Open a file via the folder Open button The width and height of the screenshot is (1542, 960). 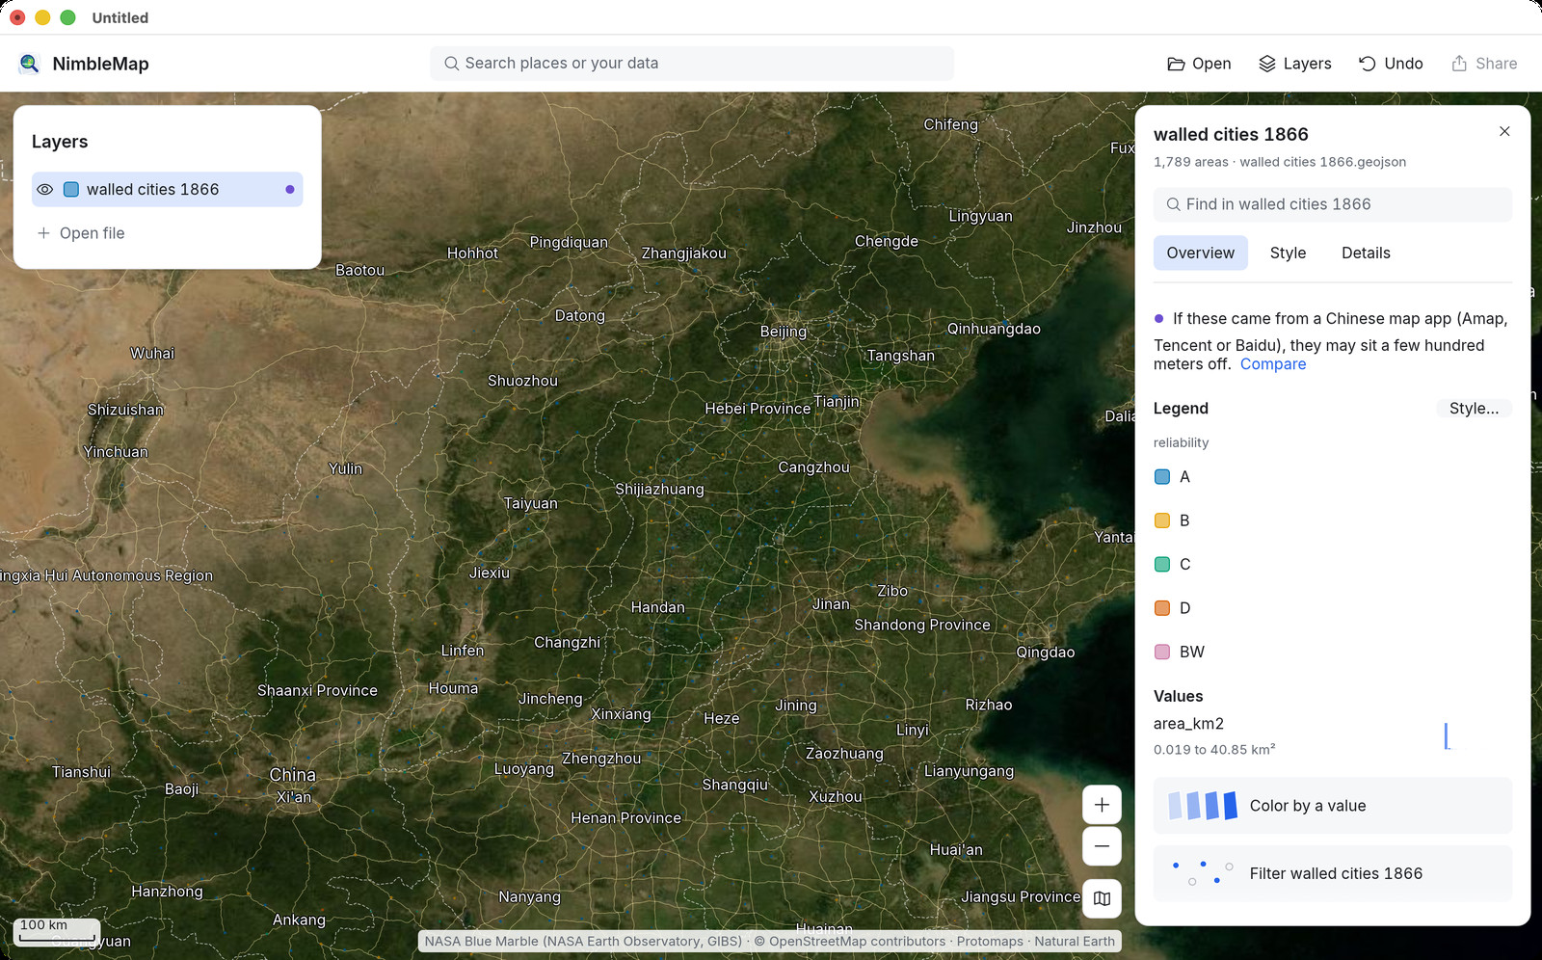[x=1199, y=64]
